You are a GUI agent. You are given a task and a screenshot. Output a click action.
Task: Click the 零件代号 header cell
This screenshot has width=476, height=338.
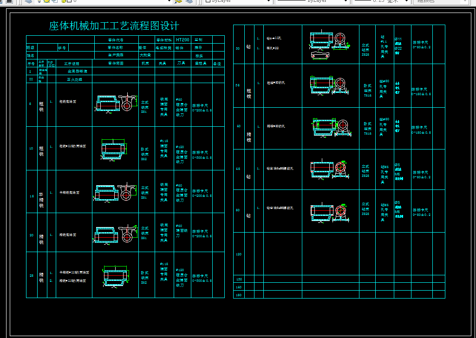[x=116, y=40]
